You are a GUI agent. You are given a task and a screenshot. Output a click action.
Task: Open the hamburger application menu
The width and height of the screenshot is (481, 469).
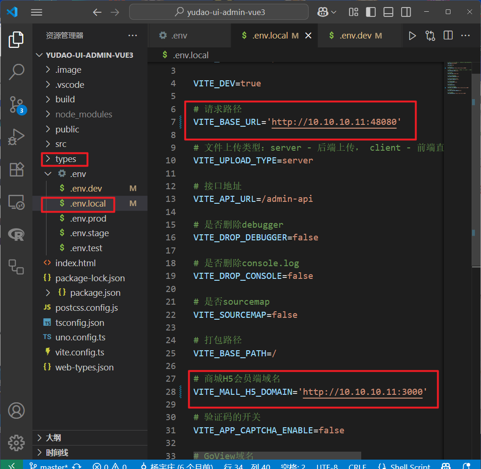click(37, 12)
